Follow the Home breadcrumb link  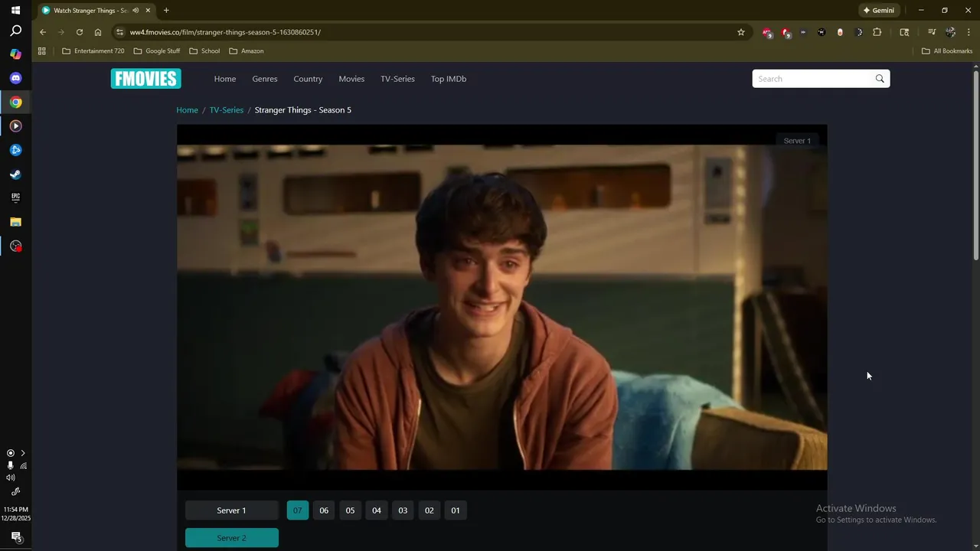(188, 110)
